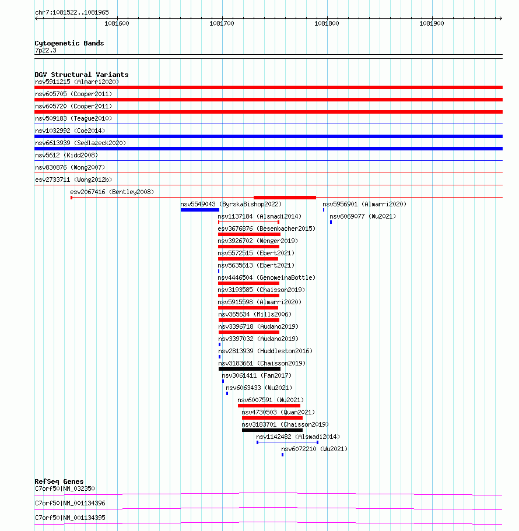Open nsv5635613 (Ebert2021) variant

tap(256, 265)
